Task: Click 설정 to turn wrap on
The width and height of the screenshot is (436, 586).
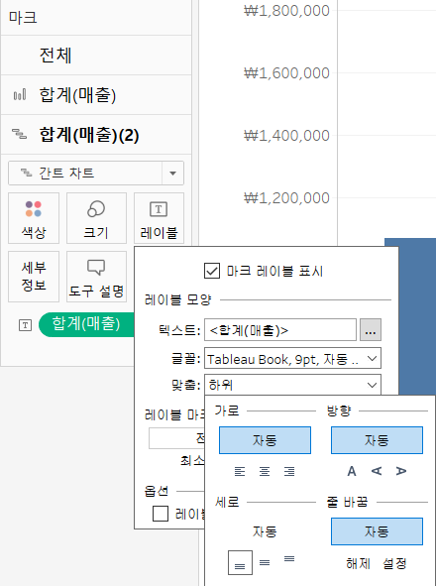Action: click(x=394, y=563)
